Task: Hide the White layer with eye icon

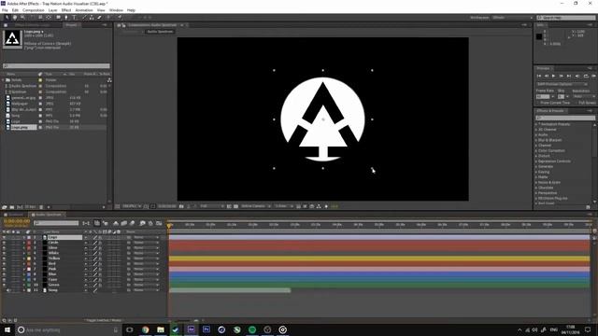Action: pyautogui.click(x=4, y=253)
